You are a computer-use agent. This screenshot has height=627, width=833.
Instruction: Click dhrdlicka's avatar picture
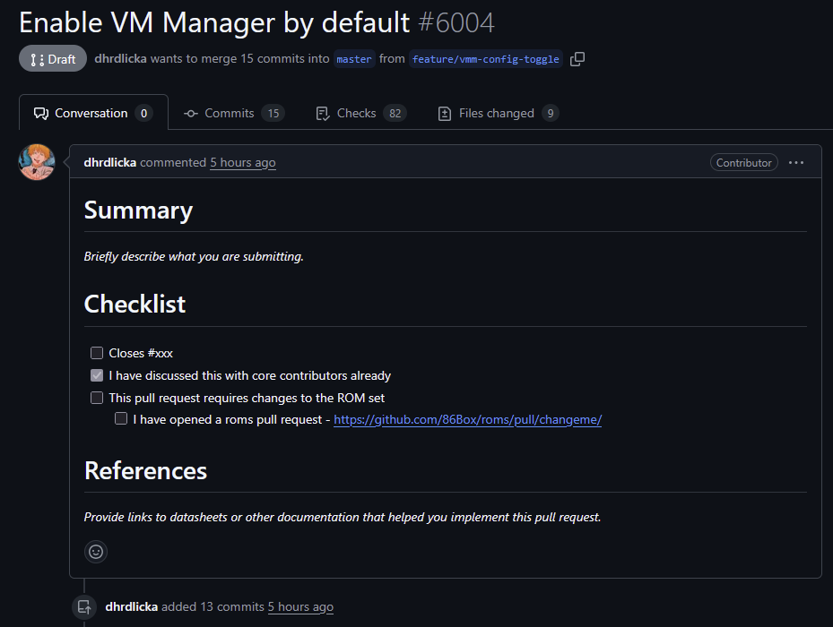click(37, 162)
